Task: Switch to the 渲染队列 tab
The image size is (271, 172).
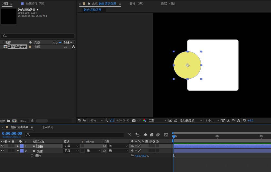Action: click(47, 127)
